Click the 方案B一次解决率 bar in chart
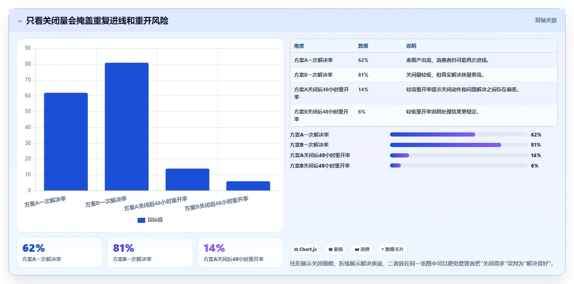The width and height of the screenshot is (574, 284). [x=127, y=127]
